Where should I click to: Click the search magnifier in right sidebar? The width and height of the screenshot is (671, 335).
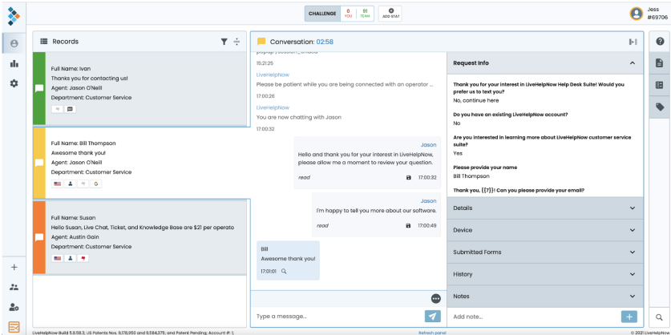coord(660,317)
